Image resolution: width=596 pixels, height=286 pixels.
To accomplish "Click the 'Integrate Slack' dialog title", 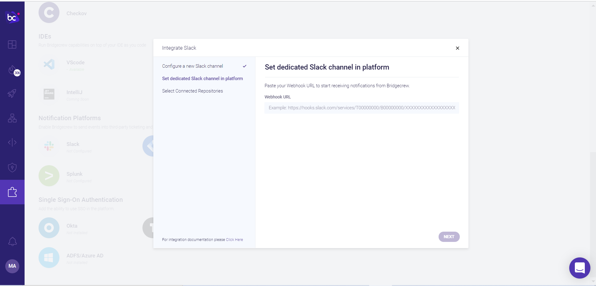I will [x=179, y=48].
